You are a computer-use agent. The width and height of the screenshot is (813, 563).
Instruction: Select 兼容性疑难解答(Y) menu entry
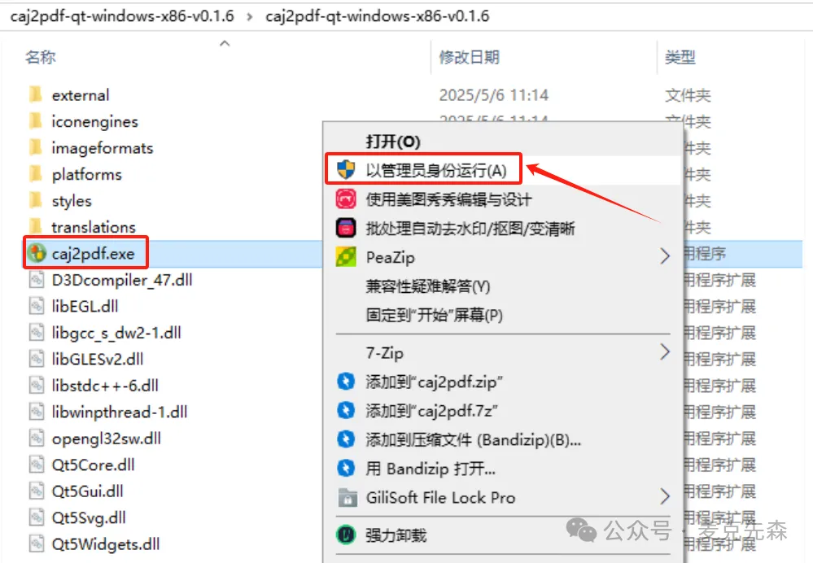[428, 286]
